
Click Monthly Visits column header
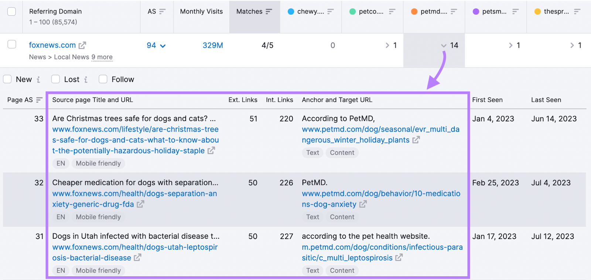201,11
